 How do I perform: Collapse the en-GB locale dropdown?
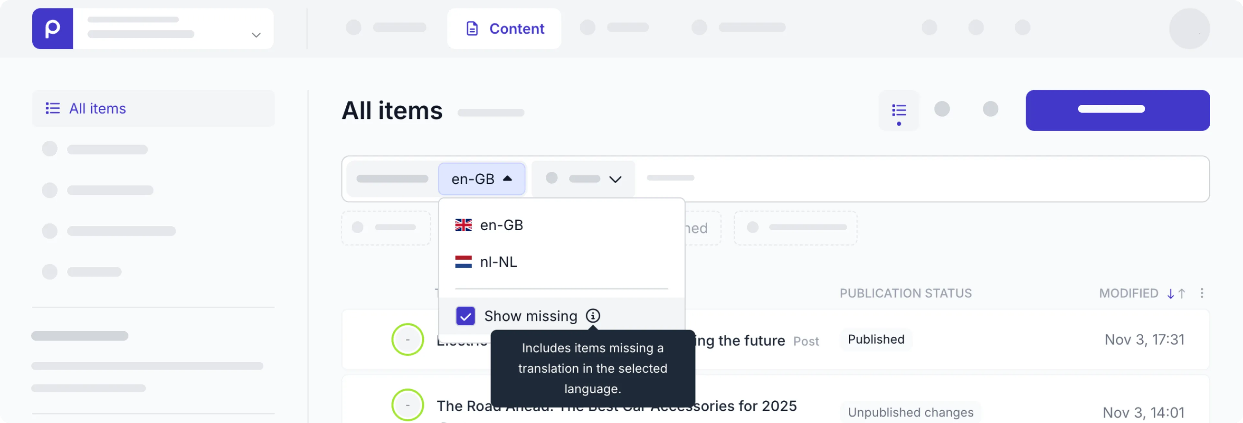click(x=482, y=179)
